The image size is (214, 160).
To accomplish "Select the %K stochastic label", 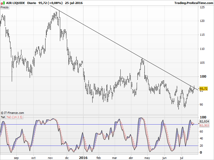I will (x=3, y=117).
